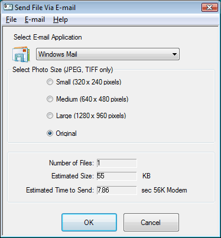Image resolution: width=221 pixels, height=238 pixels.
Task: Click the dropdown arrow for e-mail application
Action: 174,54
